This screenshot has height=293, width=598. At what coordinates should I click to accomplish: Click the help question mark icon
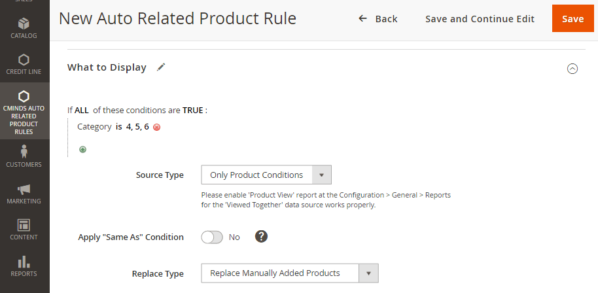[262, 237]
